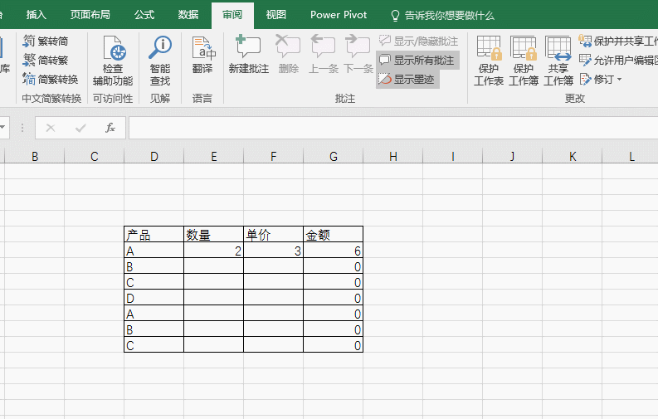Open Smart Lookup (智能查找)

pos(160,61)
